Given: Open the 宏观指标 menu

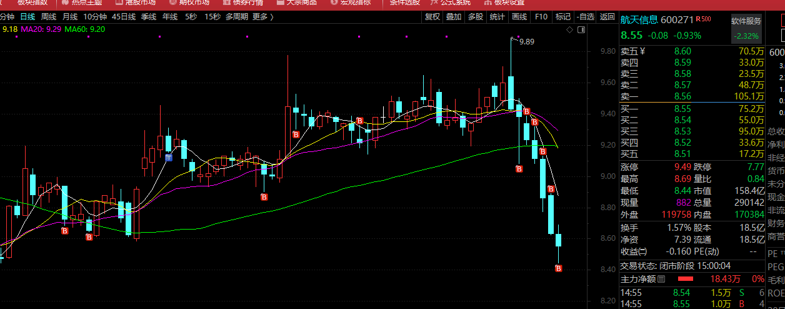Looking at the screenshot, I should click(355, 2).
